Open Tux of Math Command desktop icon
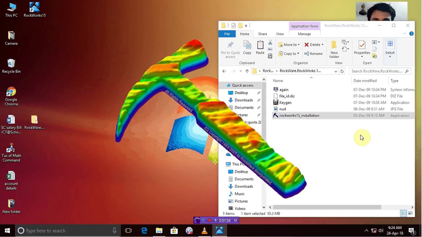Image resolution: width=422 pixels, height=237 pixels. [x=11, y=153]
